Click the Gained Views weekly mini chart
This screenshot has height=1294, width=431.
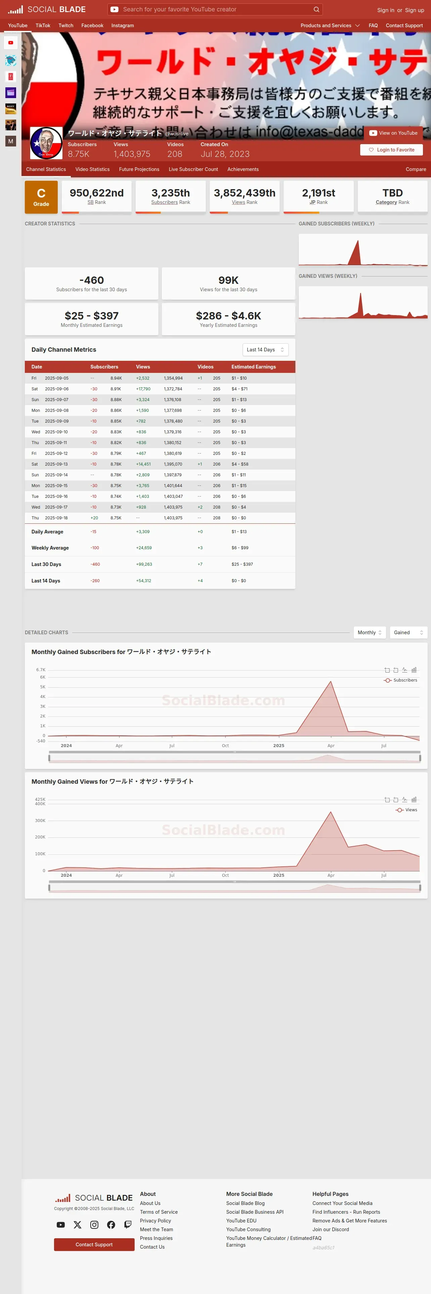[363, 302]
